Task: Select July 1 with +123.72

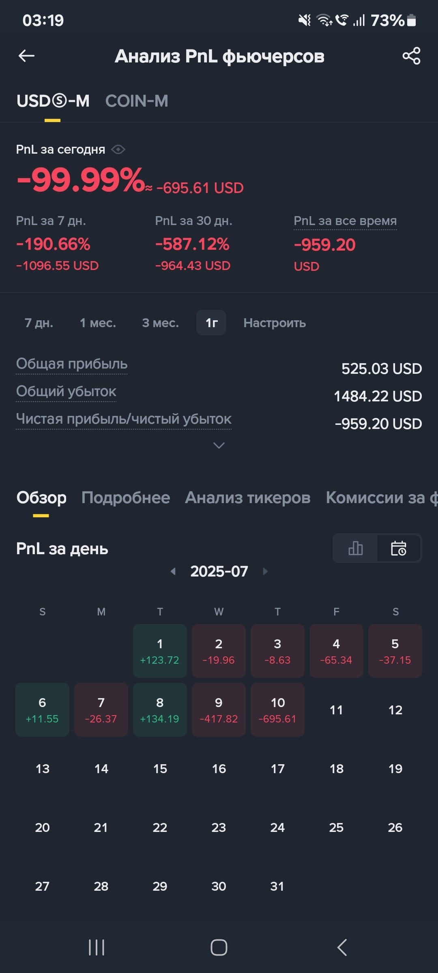Action: (160, 651)
